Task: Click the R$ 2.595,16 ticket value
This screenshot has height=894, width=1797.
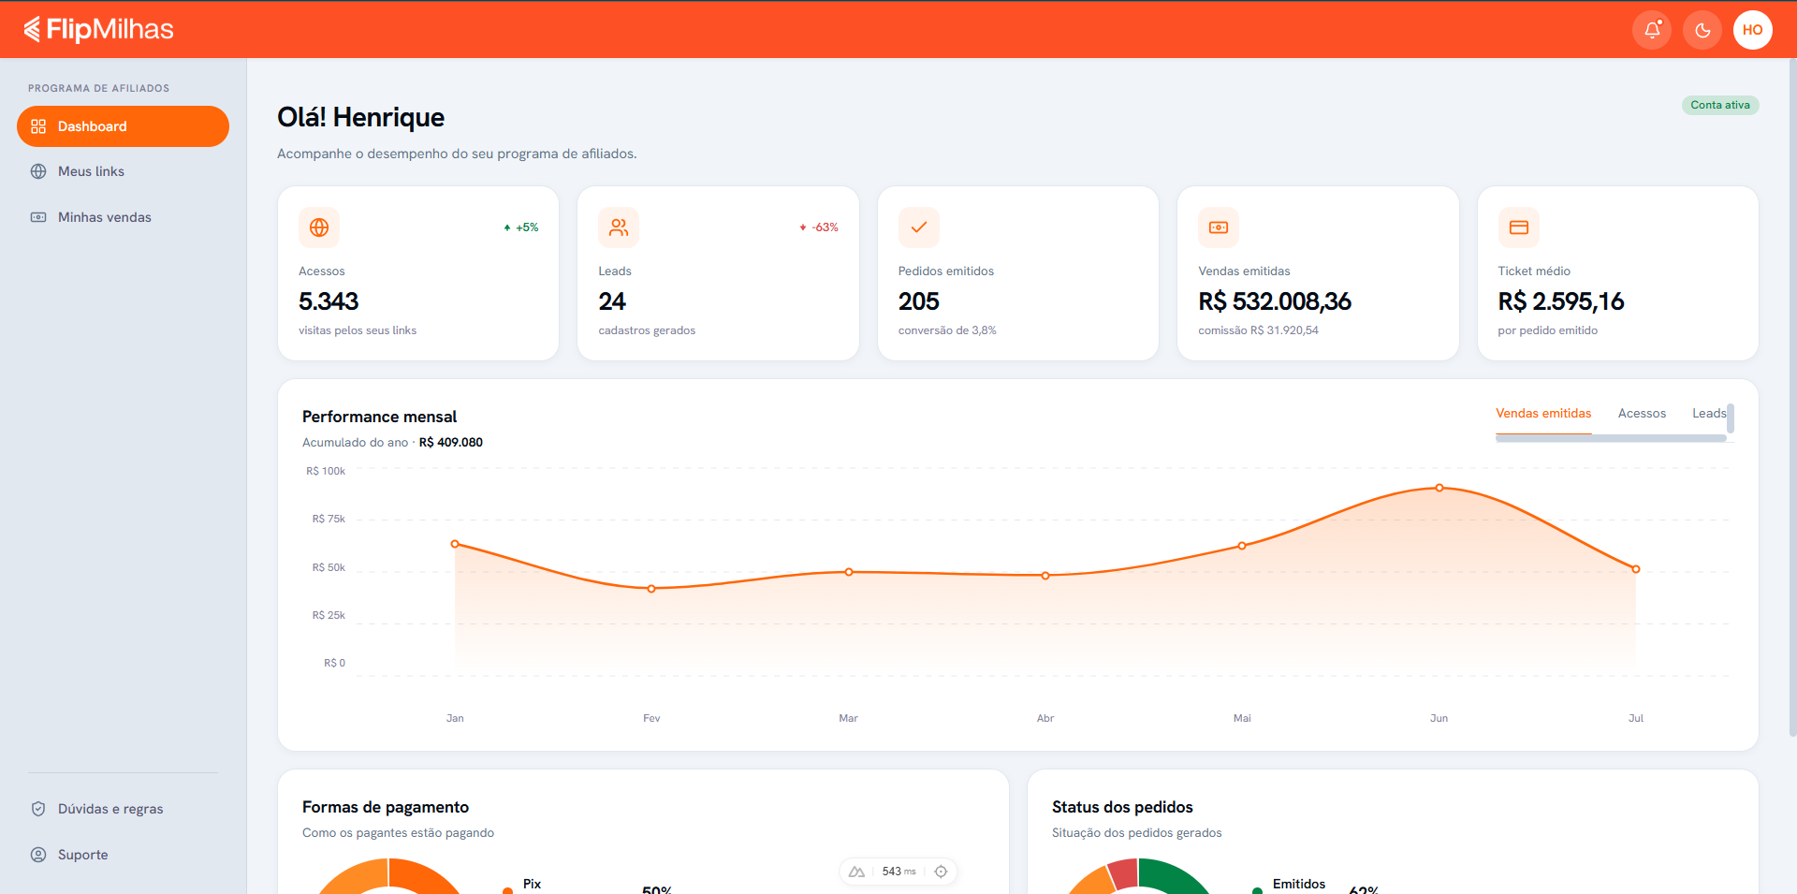Action: pos(1561,301)
